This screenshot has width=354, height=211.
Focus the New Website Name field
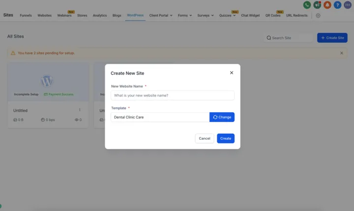pos(173,95)
